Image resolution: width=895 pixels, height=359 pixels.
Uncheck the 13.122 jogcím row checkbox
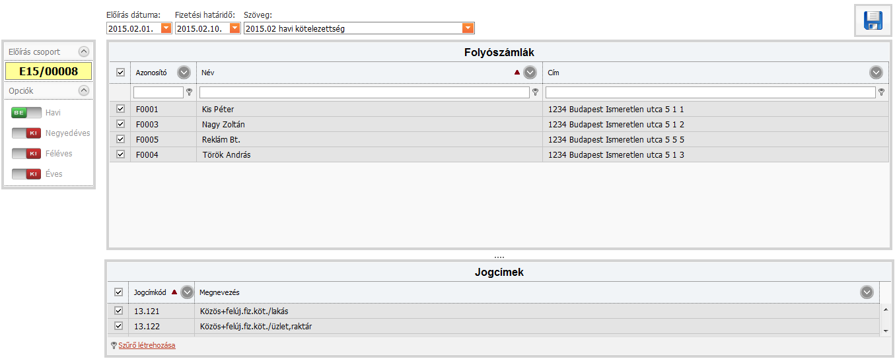coord(119,326)
